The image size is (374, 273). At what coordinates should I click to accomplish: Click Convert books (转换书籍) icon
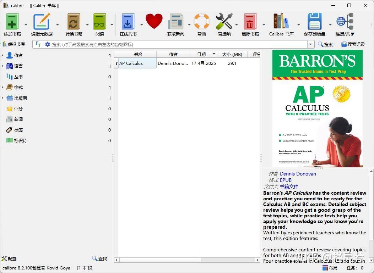[74, 22]
